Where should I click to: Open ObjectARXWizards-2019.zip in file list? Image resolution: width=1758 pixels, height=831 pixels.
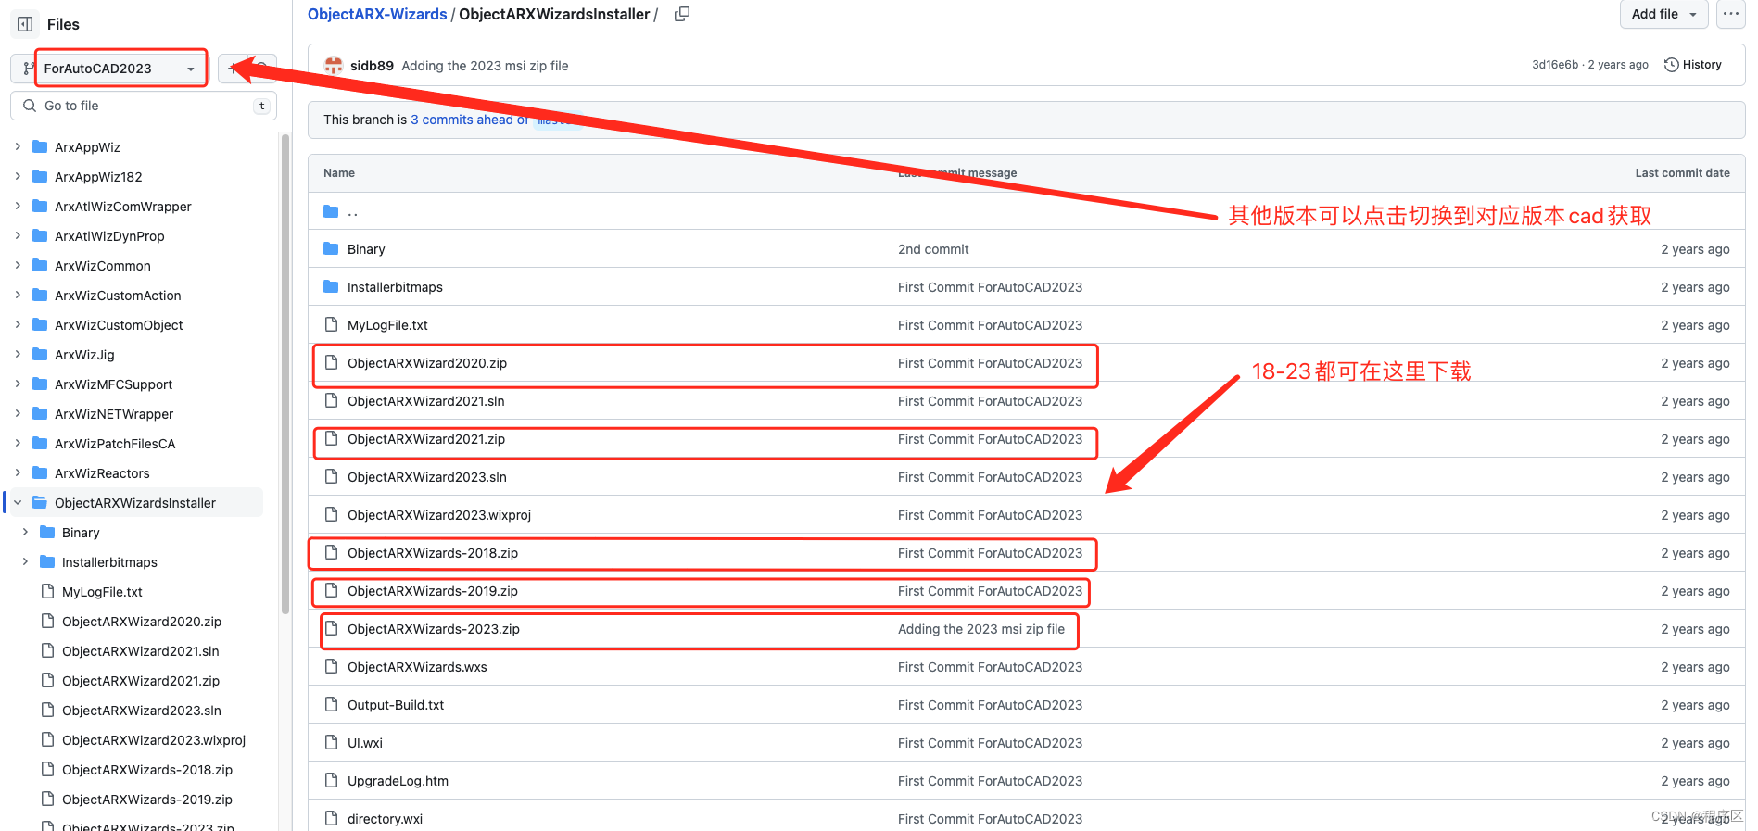433,591
